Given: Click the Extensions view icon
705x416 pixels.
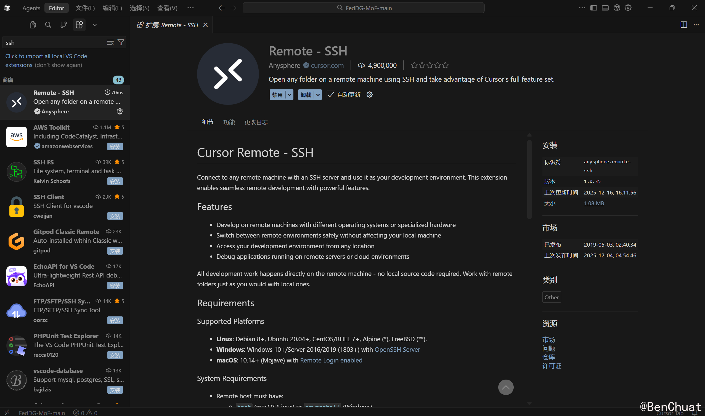Looking at the screenshot, I should (x=79, y=25).
